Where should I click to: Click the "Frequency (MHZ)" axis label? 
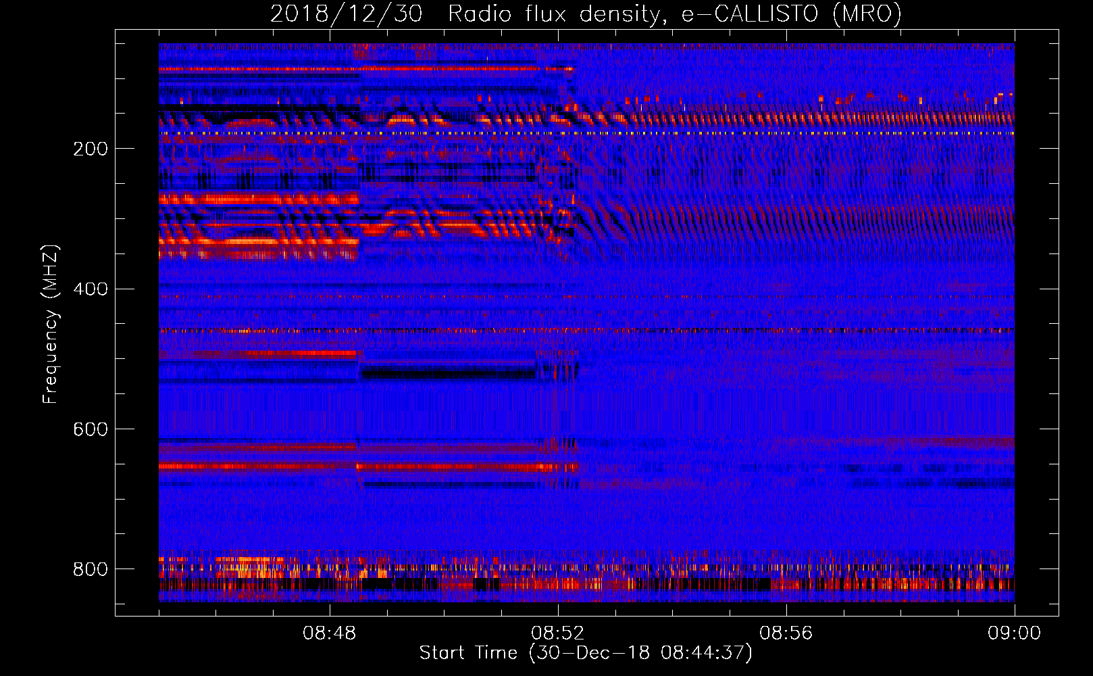click(x=51, y=324)
